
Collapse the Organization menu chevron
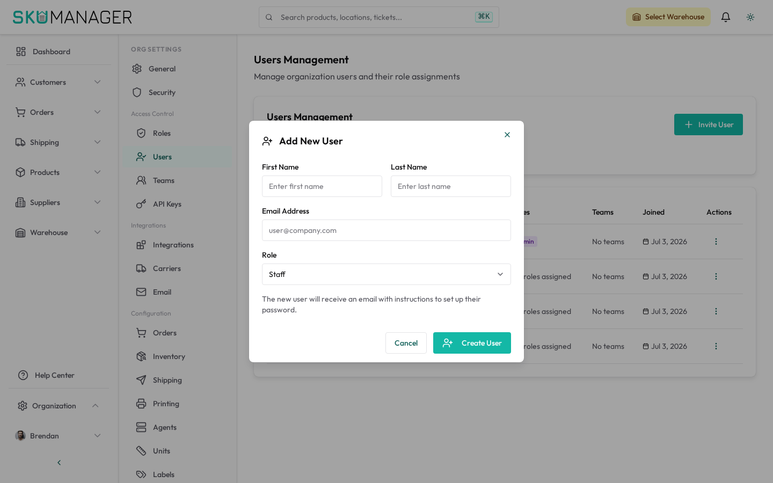tap(96, 406)
